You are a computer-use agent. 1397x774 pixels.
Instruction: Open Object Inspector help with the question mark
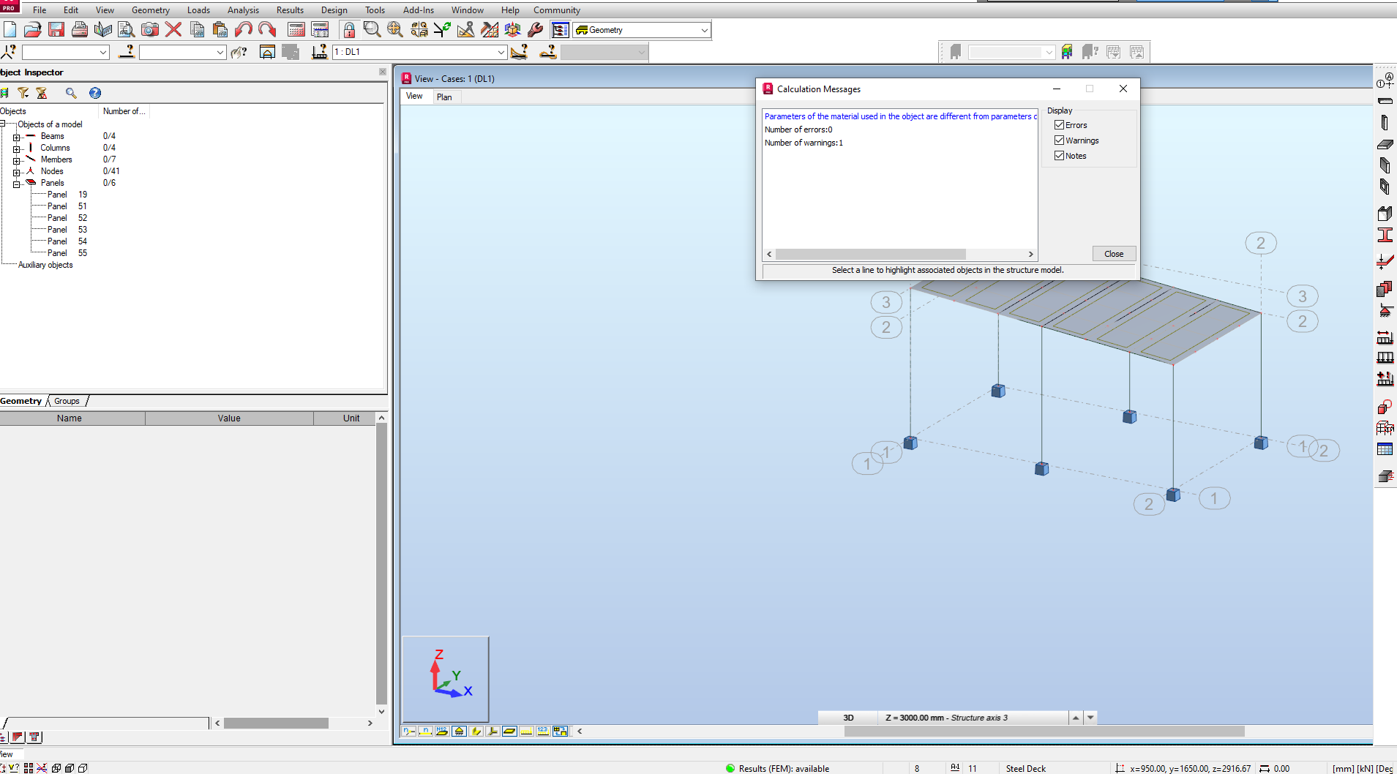click(96, 93)
